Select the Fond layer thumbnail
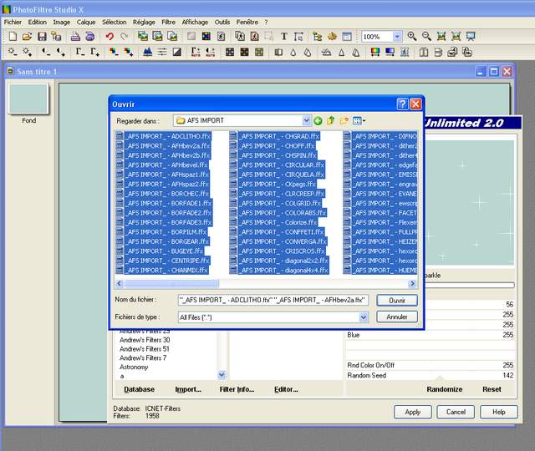This screenshot has width=535, height=451. [28, 99]
